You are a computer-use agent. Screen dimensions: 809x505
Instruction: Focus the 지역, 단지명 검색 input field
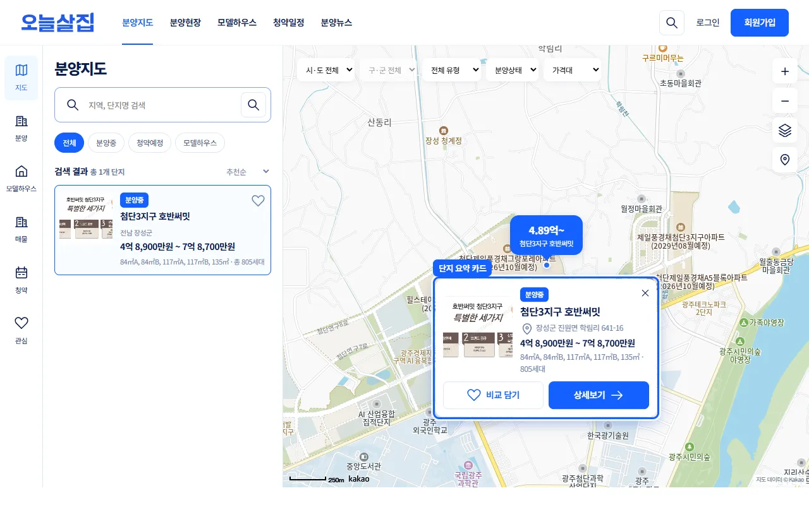[x=161, y=105]
